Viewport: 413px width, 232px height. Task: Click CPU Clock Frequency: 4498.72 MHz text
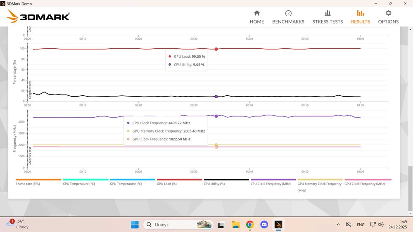coord(161,123)
